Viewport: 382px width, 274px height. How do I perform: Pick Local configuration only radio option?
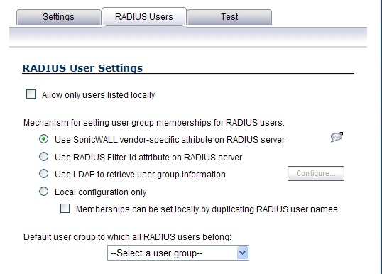click(43, 192)
